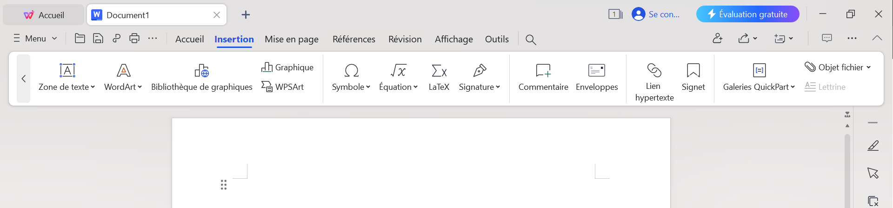
Task: Expand the Symbole dropdown
Action: pos(368,87)
